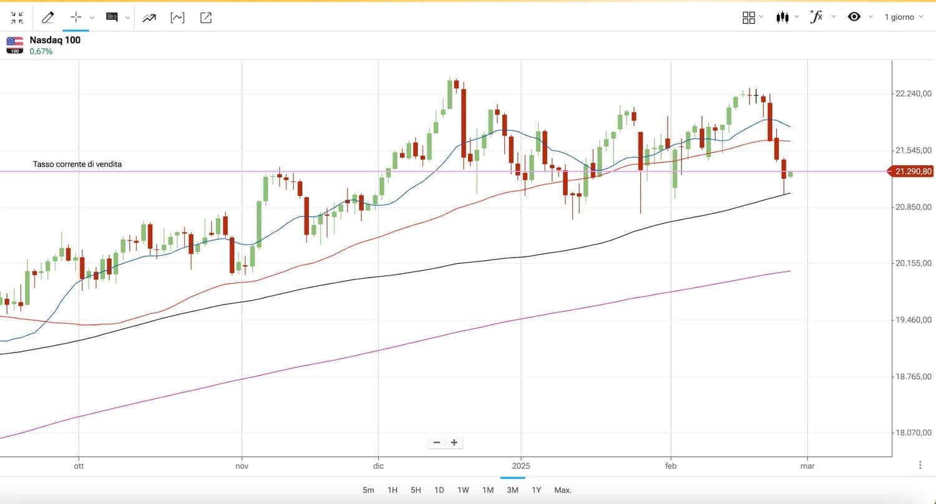Expand the crosshair tool options arrow
The height and width of the screenshot is (504, 936).
click(92, 17)
